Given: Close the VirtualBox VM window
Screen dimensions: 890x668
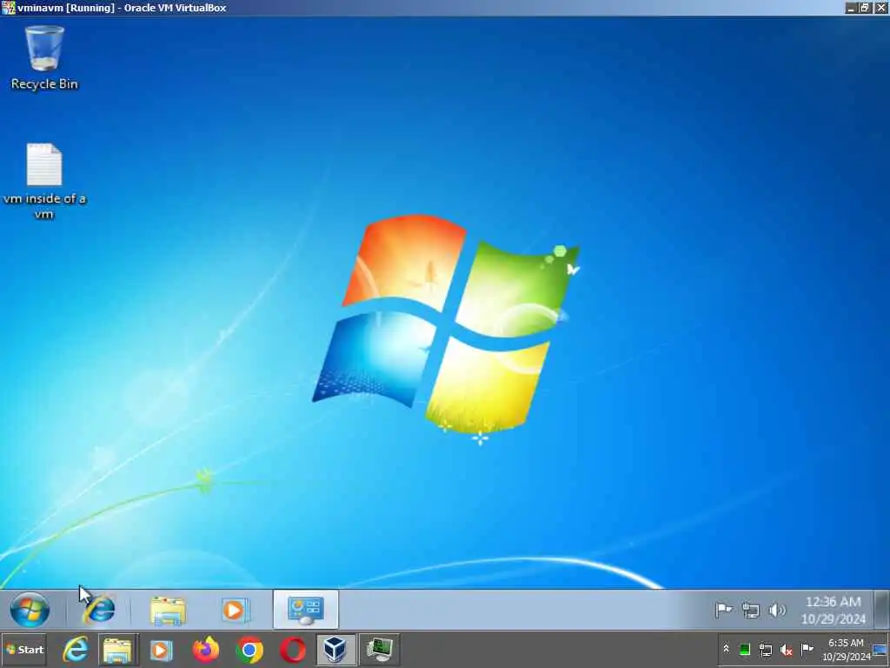Looking at the screenshot, I should pyautogui.click(x=880, y=8).
